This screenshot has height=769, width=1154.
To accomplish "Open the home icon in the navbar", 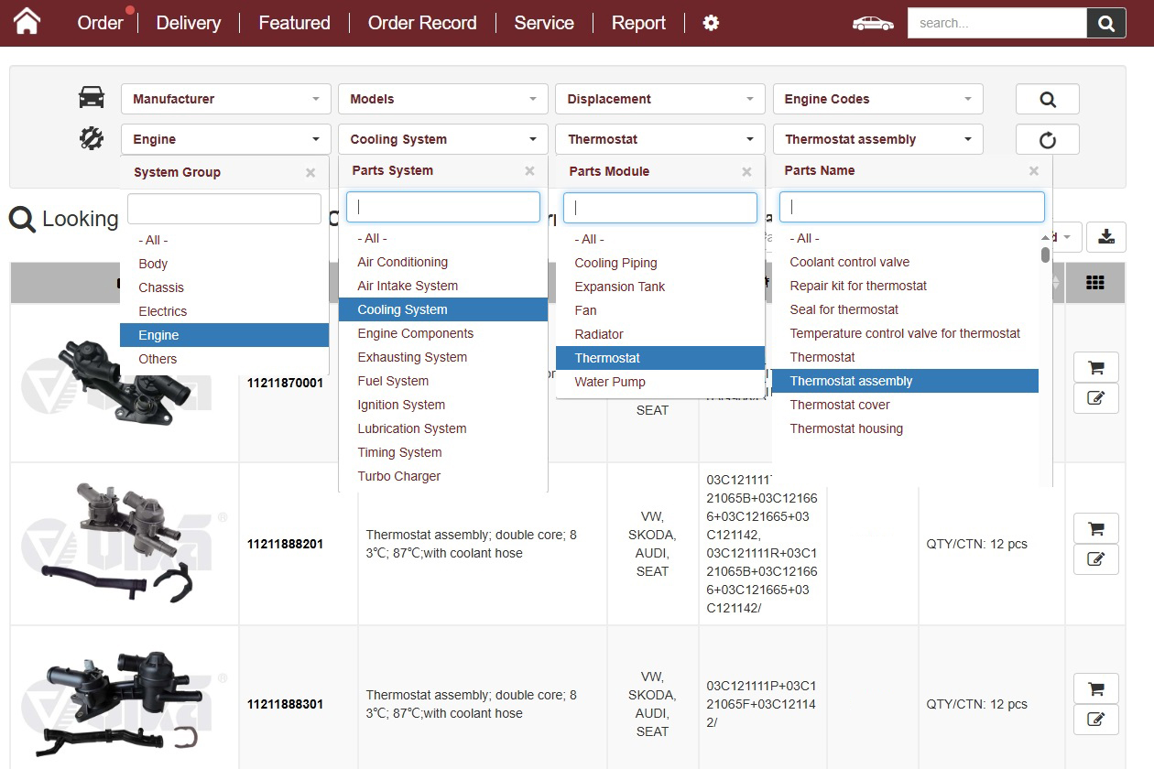I will tap(26, 20).
